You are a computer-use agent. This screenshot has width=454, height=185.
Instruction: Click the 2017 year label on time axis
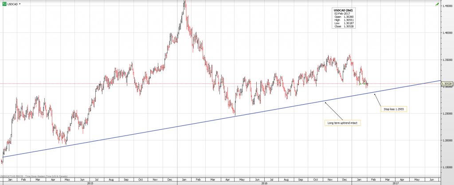[395, 183]
